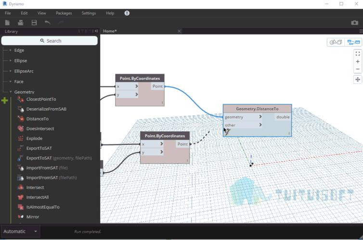363x240 pixels.
Task: Collapse the Geometry category in library
Action: (11, 92)
